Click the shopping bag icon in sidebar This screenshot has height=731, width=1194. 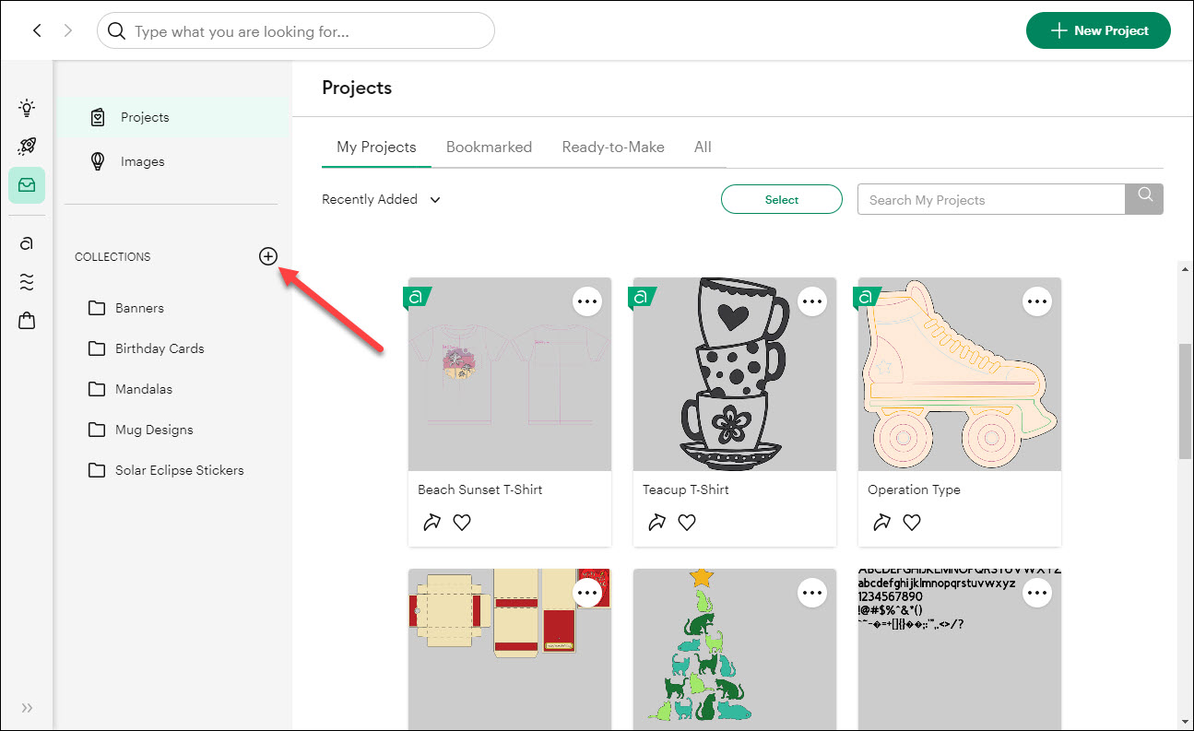(x=27, y=321)
